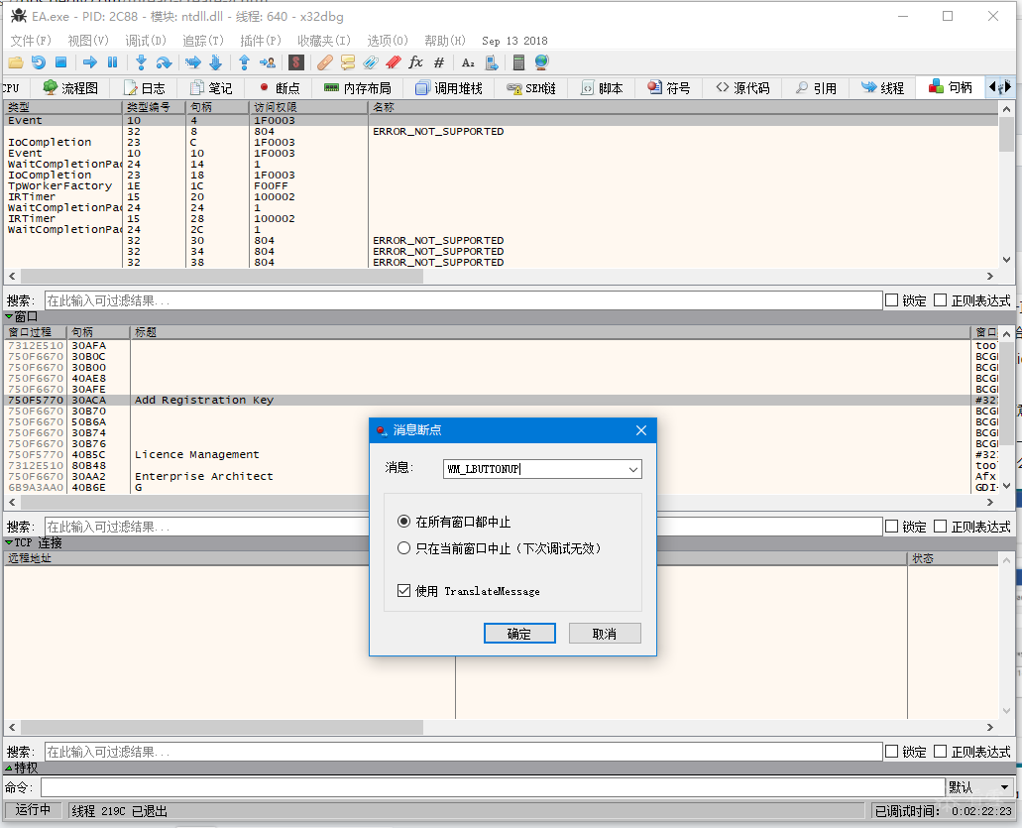
Task: Collapse the TCP 连接 section triangle
Action: click(x=9, y=542)
